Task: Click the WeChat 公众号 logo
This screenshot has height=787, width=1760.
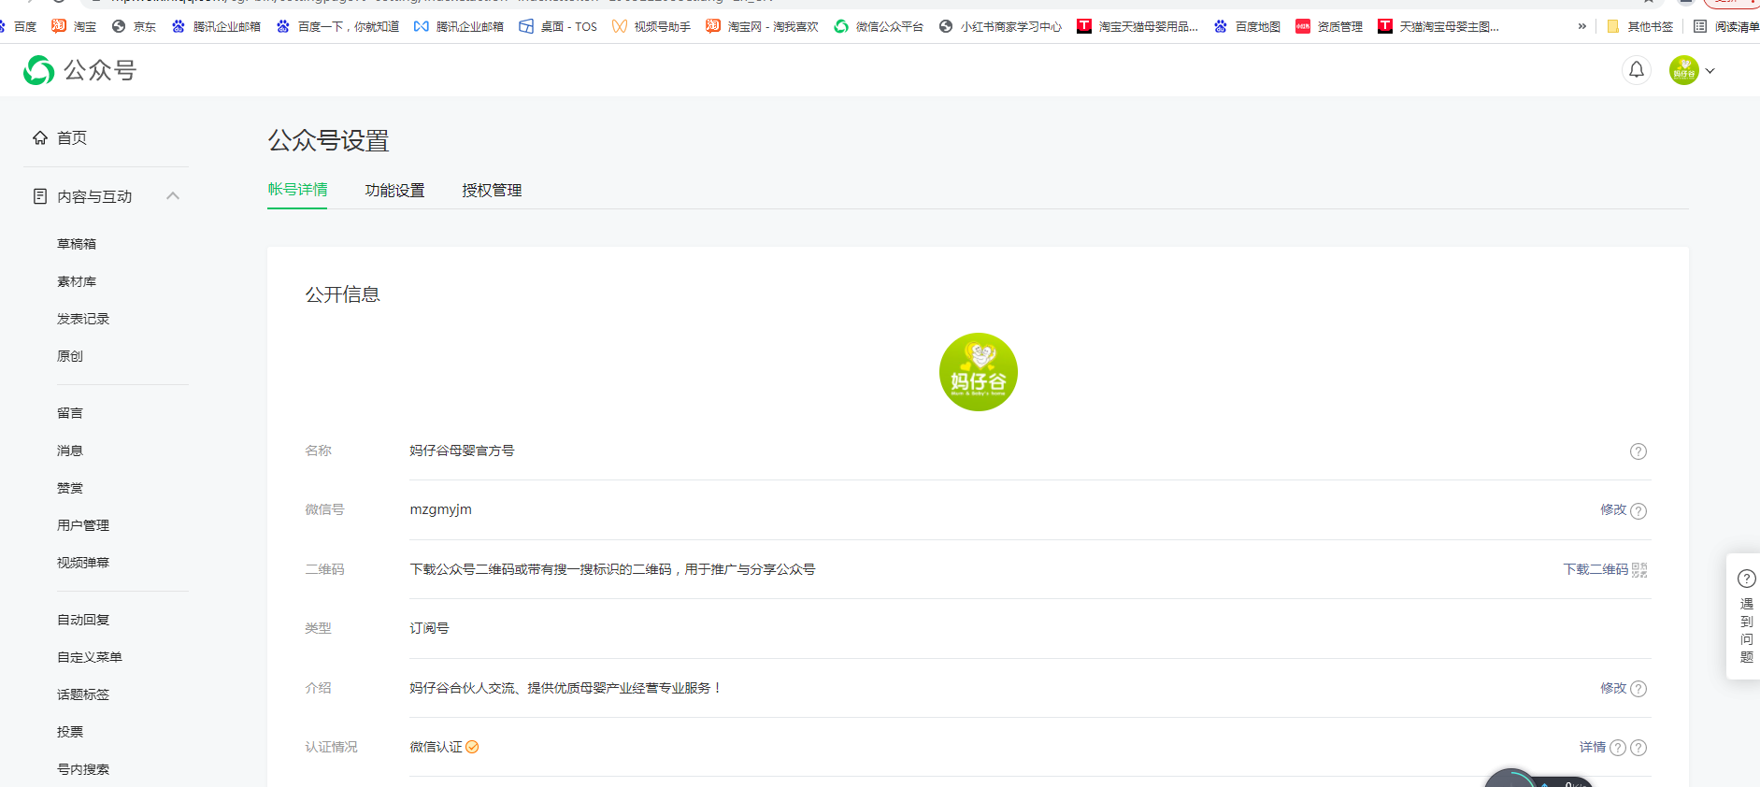Action: (79, 70)
